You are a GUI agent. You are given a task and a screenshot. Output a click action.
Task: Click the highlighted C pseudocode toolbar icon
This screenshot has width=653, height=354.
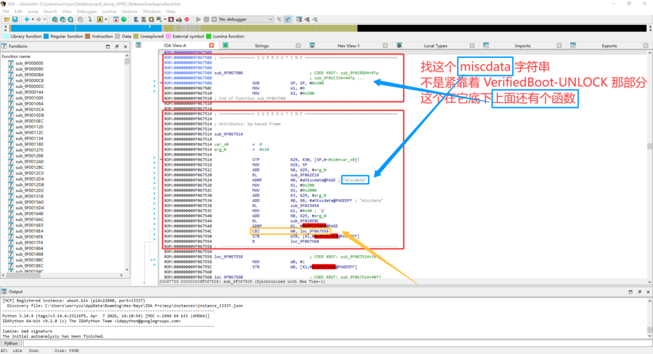[288, 20]
